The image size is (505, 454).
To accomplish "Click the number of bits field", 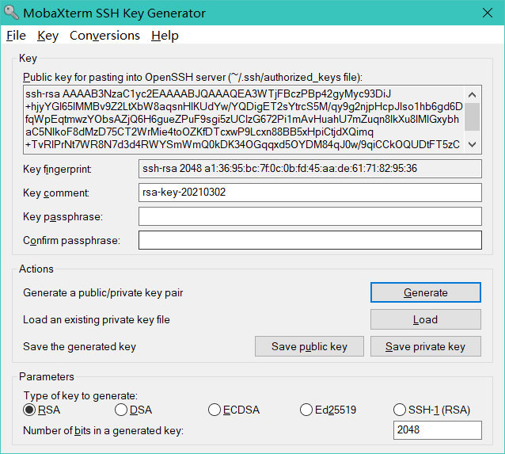I will pos(437,430).
